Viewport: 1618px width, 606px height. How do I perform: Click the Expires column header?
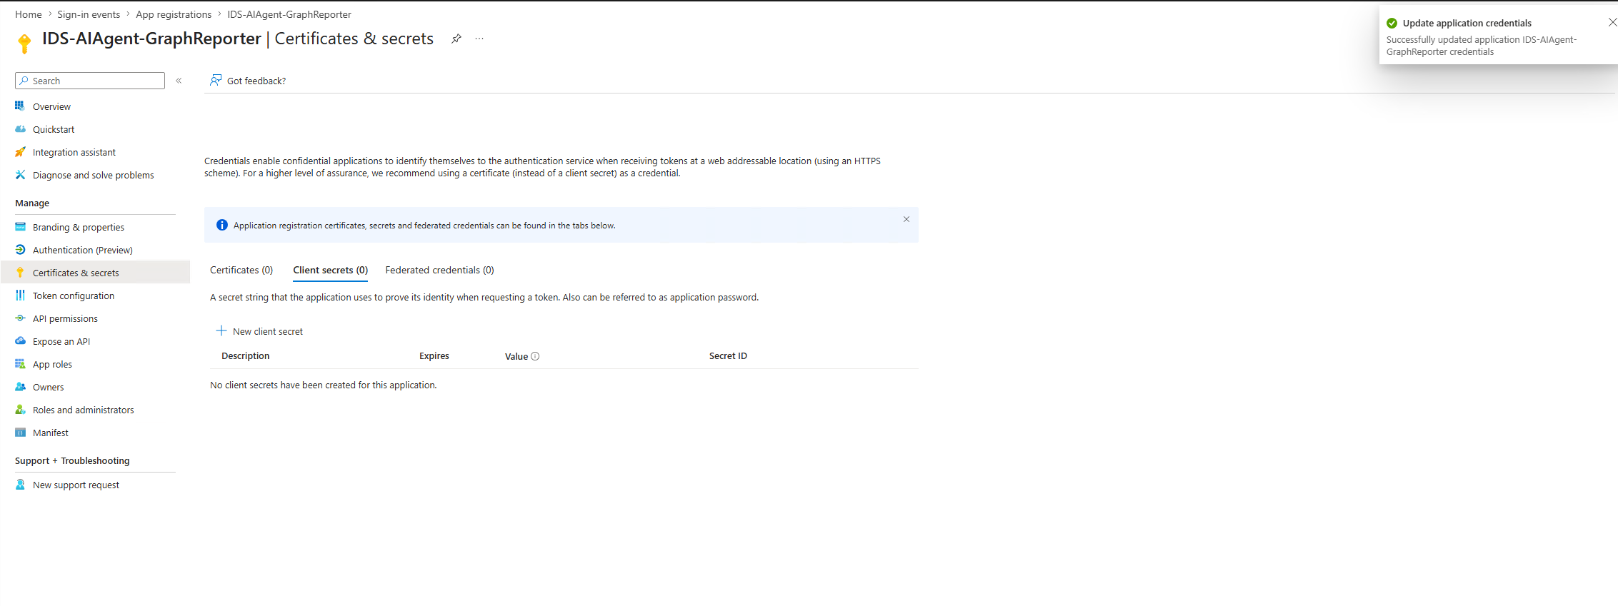click(x=434, y=355)
